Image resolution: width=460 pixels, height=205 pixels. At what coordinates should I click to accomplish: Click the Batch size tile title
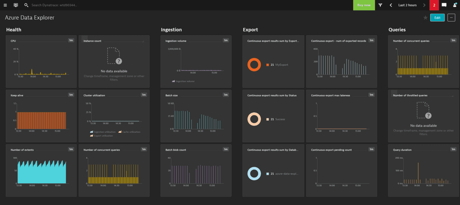coord(171,95)
